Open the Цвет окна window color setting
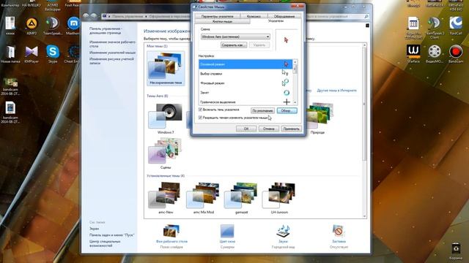469x263 pixels. 227,236
